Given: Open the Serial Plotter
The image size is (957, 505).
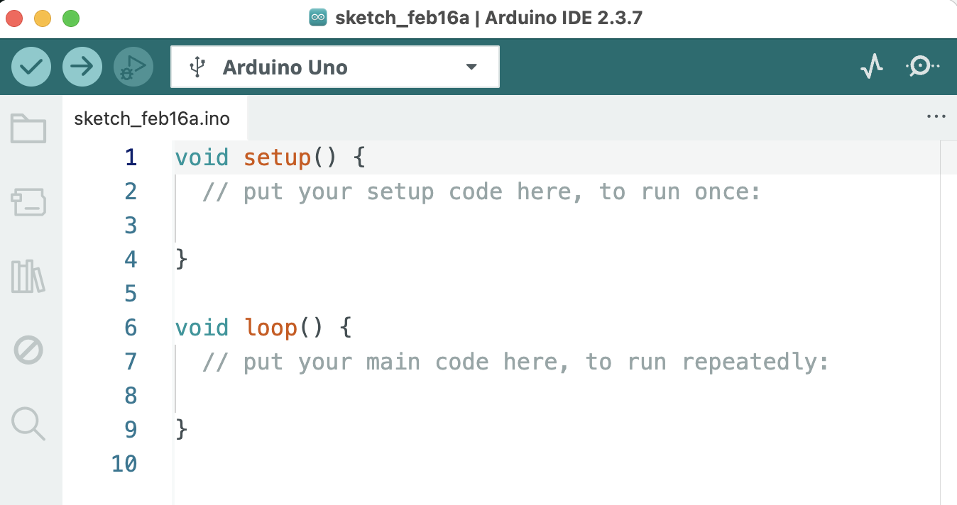Looking at the screenshot, I should 871,67.
